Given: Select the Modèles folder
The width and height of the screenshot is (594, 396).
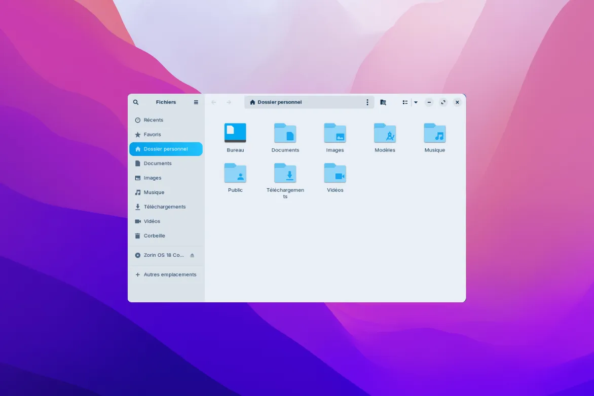Looking at the screenshot, I should (385, 133).
